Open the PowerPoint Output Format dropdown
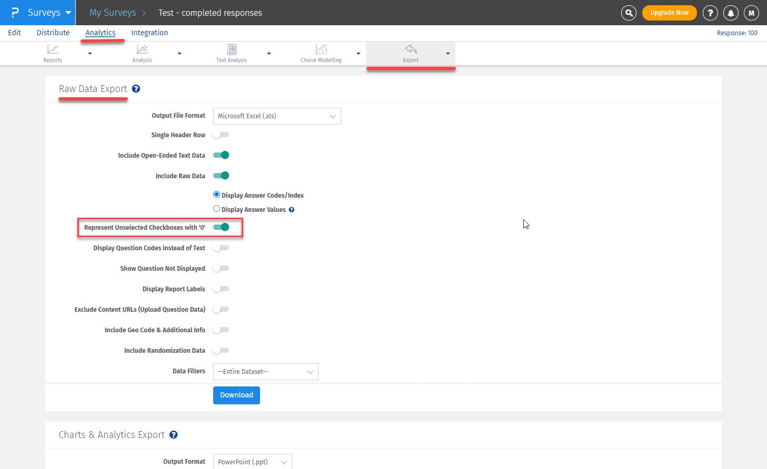This screenshot has height=469, width=767. click(252, 462)
